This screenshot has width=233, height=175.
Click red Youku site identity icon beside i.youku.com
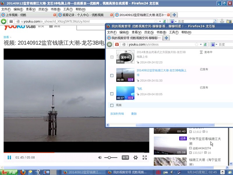point(117,44)
